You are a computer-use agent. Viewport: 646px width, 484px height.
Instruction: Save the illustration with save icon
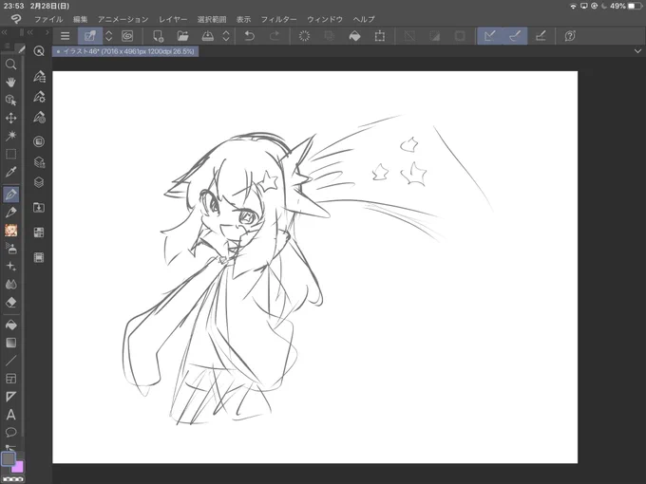[x=208, y=36]
